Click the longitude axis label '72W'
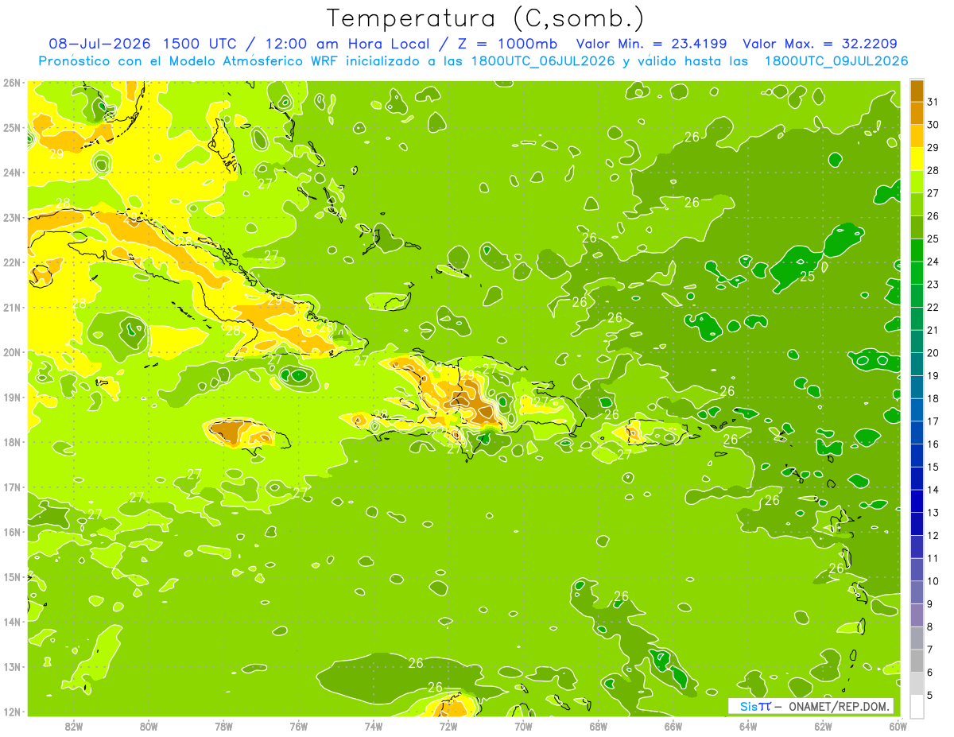 tap(448, 726)
